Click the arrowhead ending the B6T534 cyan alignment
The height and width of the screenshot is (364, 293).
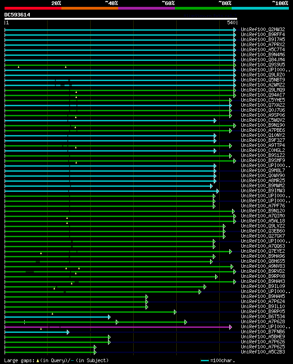(x=109, y=317)
